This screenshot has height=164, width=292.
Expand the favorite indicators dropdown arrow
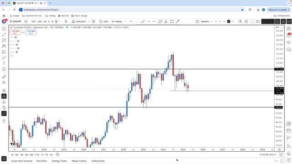pyautogui.click(x=89, y=21)
